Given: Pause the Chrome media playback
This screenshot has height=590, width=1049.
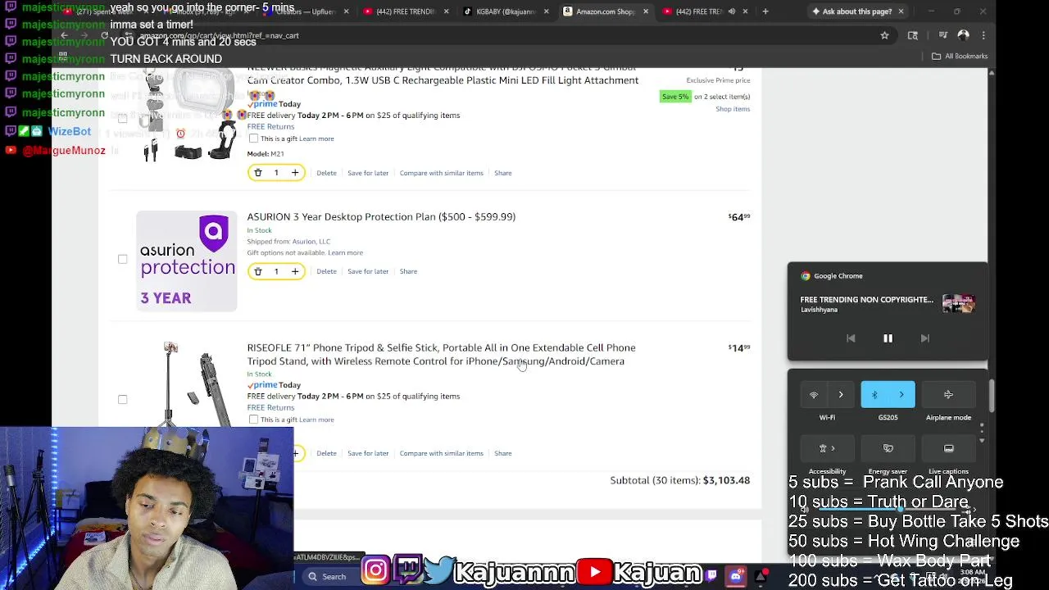Looking at the screenshot, I should pyautogui.click(x=888, y=338).
